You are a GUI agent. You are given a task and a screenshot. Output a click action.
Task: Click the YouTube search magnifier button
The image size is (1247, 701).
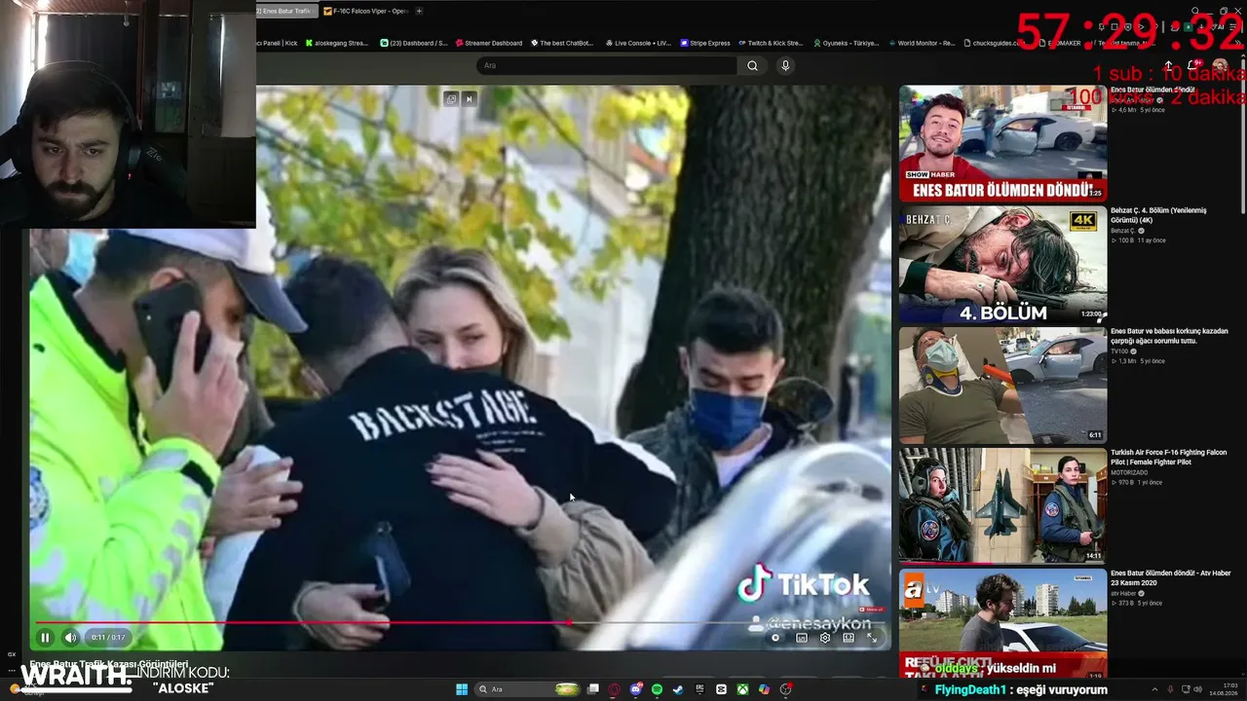(x=752, y=65)
